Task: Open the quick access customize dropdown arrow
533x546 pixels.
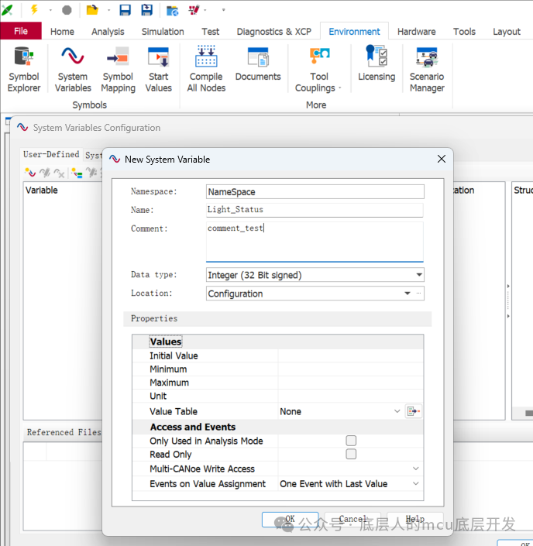Action: click(x=223, y=10)
